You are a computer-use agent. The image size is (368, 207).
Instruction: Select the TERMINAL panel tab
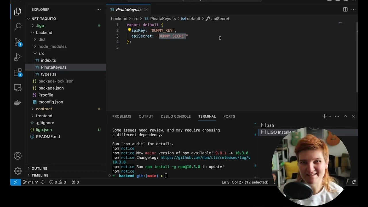coord(207,116)
